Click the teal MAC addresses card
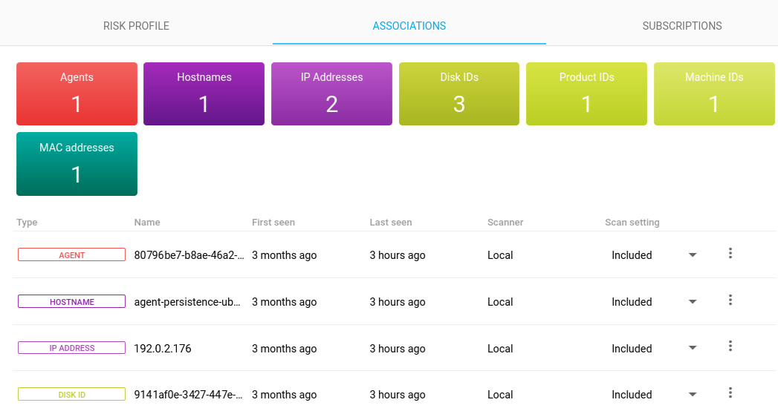The image size is (778, 414). [x=77, y=164]
